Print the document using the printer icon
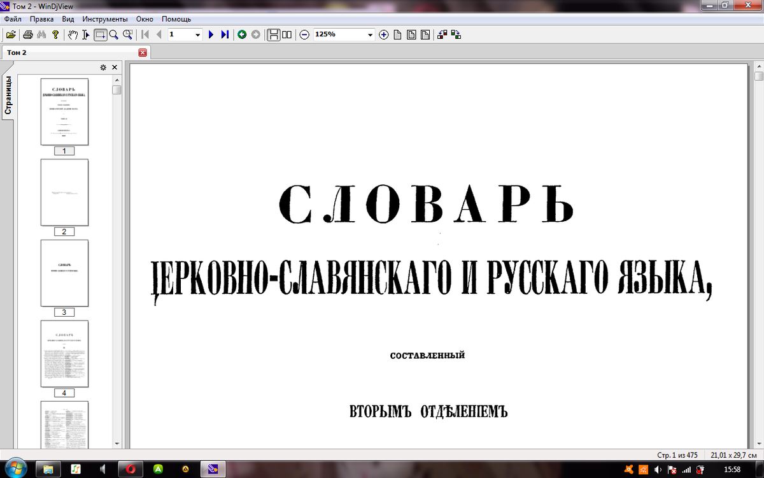This screenshot has width=764, height=478. point(28,34)
